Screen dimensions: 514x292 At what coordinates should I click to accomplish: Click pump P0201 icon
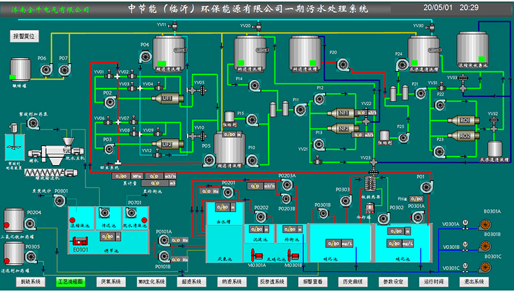tap(228, 193)
